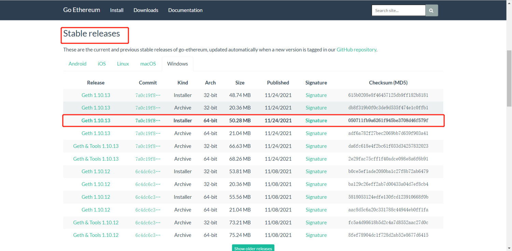This screenshot has width=512, height=251.
Task: Open Signature for 68.26 MB archive
Action: click(x=316, y=159)
